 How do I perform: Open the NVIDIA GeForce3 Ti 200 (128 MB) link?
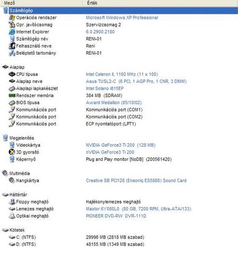point(121,145)
